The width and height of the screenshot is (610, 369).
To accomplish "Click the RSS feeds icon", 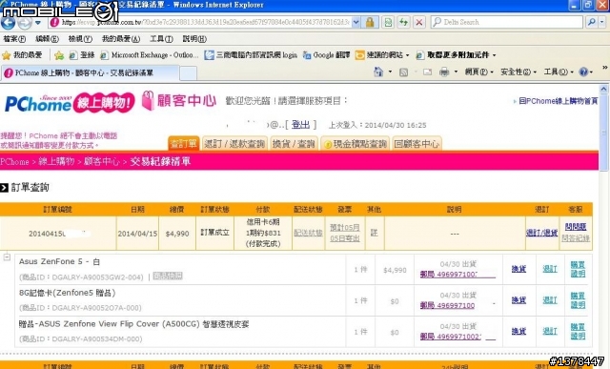I will [x=404, y=72].
